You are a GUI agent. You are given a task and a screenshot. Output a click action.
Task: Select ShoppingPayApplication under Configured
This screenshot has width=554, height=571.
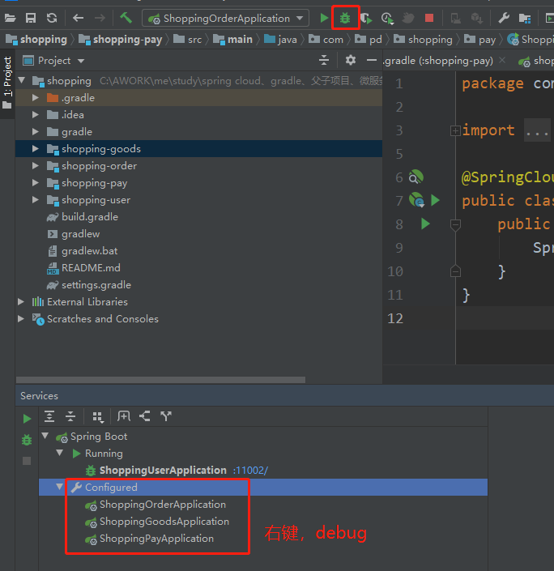(x=156, y=539)
